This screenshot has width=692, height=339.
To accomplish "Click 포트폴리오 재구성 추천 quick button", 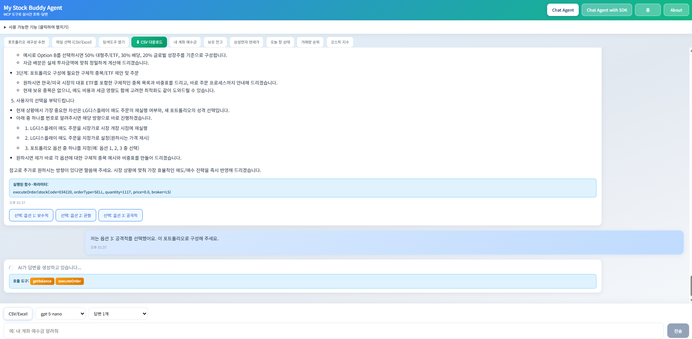I will click(27, 42).
